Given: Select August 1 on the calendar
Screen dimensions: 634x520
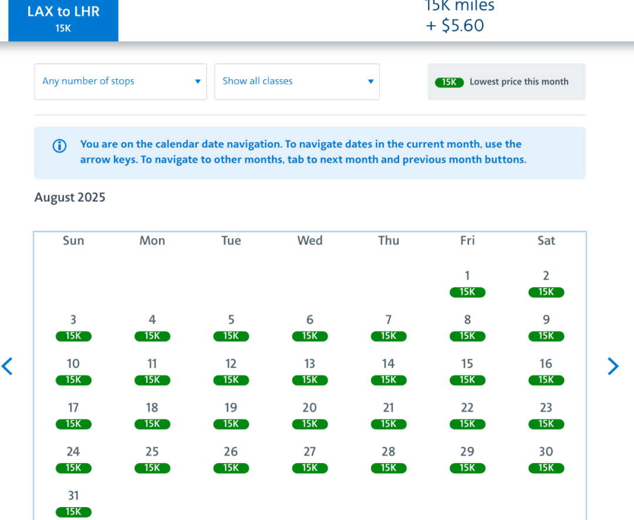Looking at the screenshot, I should [467, 283].
